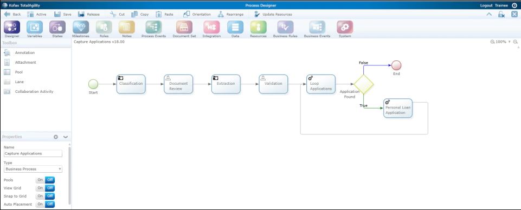
Task: Select Orientation in the toolbar
Action: point(197,14)
